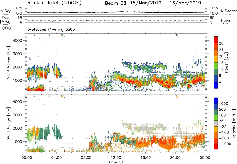Click the '12:00' time tick label

(116, 158)
